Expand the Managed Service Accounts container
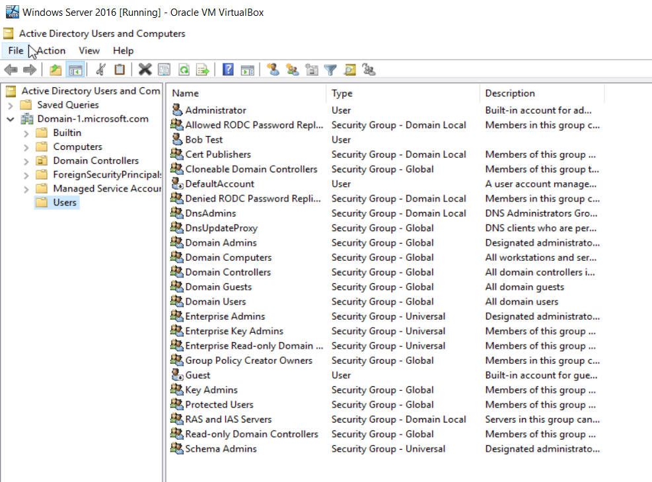 click(x=26, y=189)
